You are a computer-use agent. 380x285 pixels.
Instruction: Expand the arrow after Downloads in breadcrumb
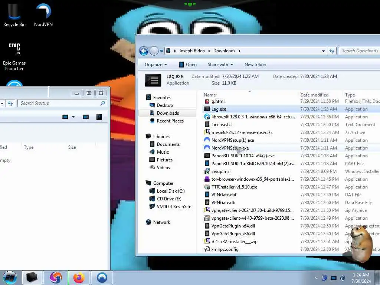239,51
